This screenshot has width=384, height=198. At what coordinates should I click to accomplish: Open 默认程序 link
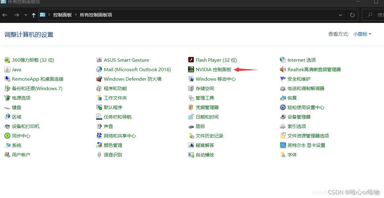tap(113, 107)
